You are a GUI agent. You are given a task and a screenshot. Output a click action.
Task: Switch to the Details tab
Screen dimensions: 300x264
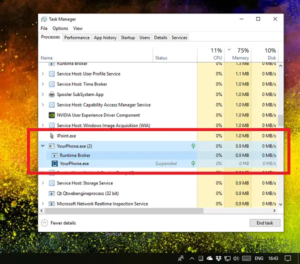tap(160, 37)
